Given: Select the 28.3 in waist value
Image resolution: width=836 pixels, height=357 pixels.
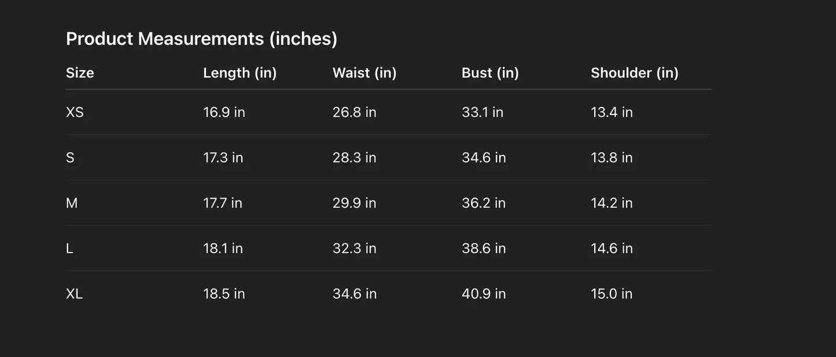Looking at the screenshot, I should coord(354,158).
